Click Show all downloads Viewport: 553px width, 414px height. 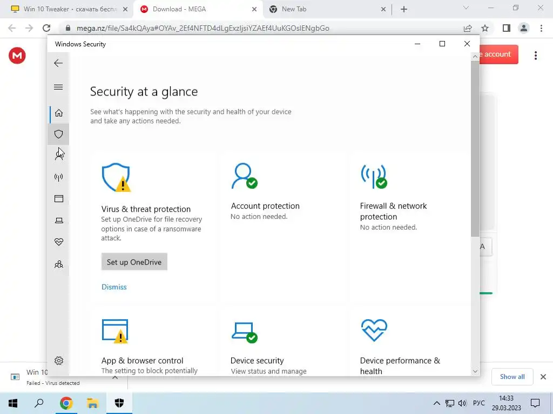coord(512,377)
